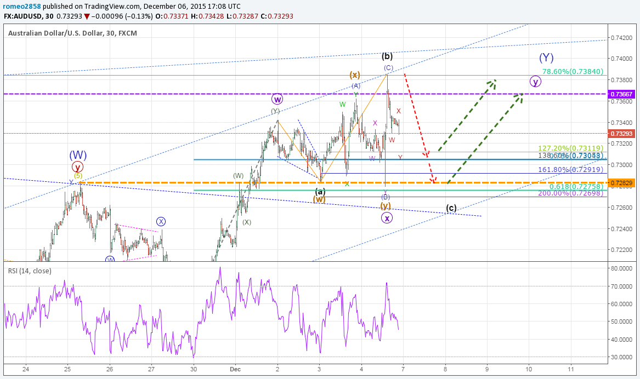640x379 pixels.
Task: Click the bold black (c) wave label
Action: tap(451, 208)
